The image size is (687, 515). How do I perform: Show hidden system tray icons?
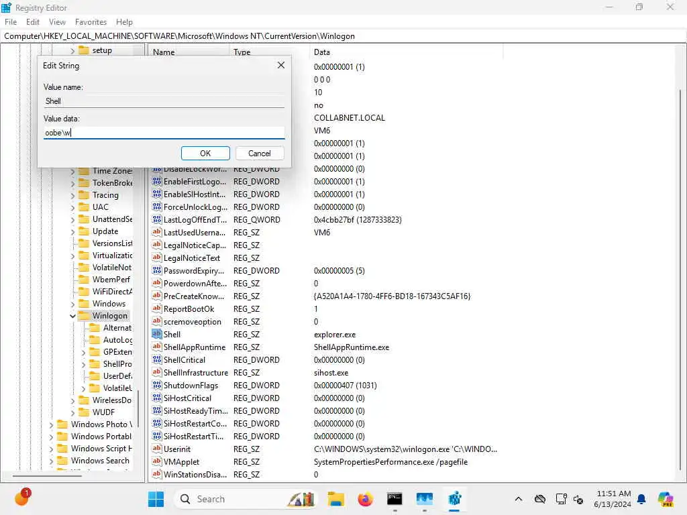point(519,499)
